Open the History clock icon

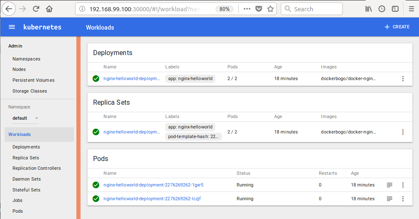pyautogui.click(x=382, y=9)
